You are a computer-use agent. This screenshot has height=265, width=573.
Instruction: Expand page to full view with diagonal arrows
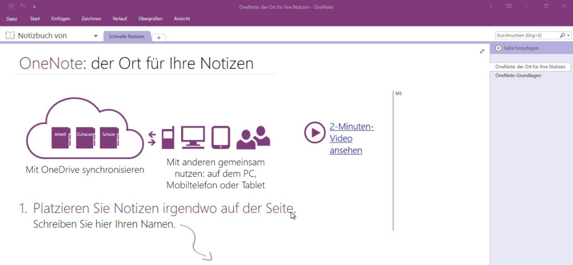tap(482, 52)
